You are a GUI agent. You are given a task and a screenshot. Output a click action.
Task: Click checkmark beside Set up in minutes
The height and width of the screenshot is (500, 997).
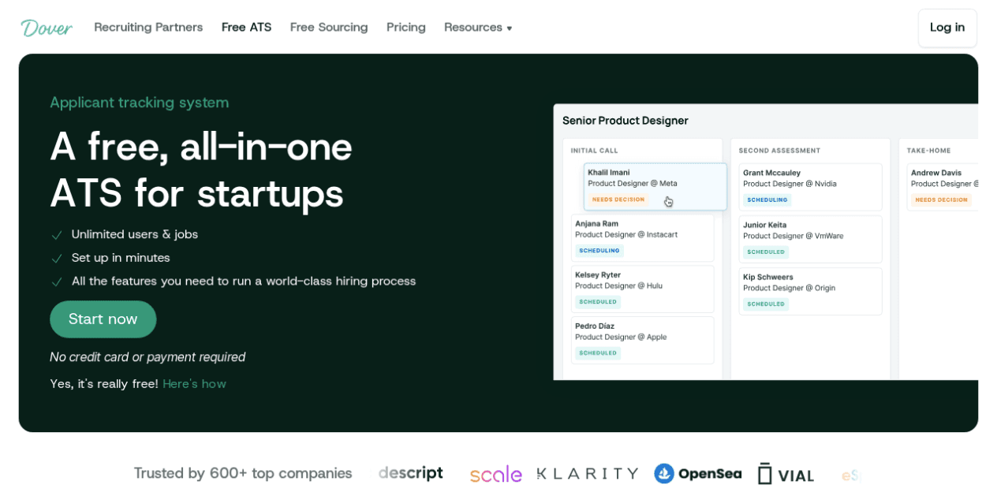point(57,259)
